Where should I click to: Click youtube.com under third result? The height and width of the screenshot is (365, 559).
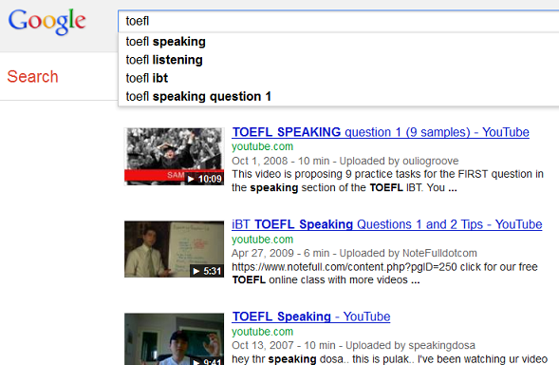click(x=262, y=332)
